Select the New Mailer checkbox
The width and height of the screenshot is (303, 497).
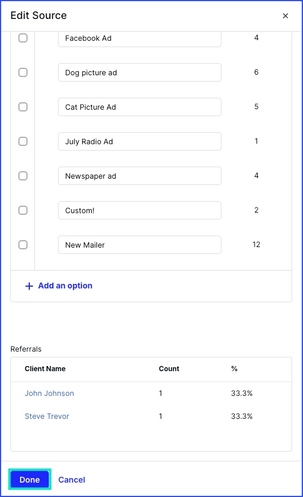coord(23,245)
